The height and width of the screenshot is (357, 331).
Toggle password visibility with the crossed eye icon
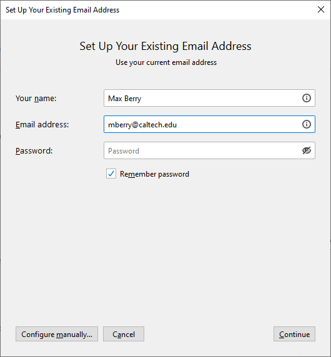coord(307,150)
